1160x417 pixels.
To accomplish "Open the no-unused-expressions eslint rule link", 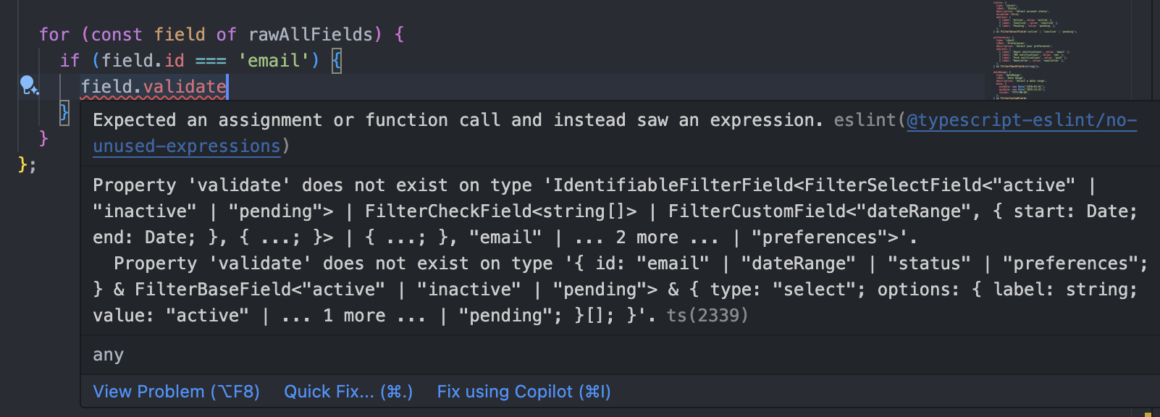I will [x=186, y=146].
